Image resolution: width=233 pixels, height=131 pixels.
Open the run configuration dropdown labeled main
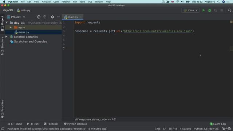click(x=190, y=10)
